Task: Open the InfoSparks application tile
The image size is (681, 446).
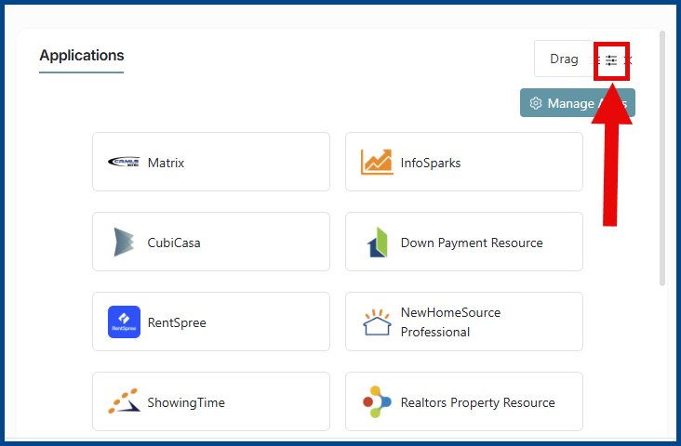Action: [x=464, y=162]
